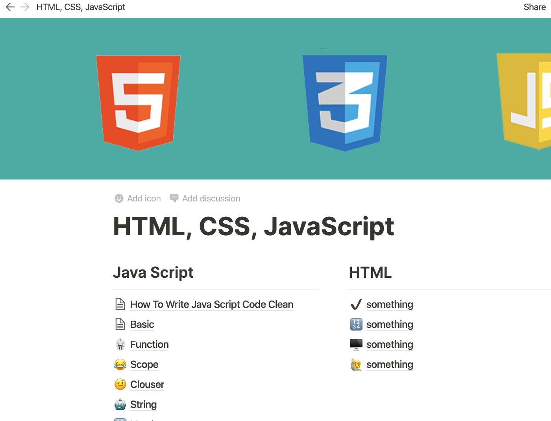551x421 pixels.
Task: Open the something page with the computer monitor icon
Action: click(x=390, y=345)
